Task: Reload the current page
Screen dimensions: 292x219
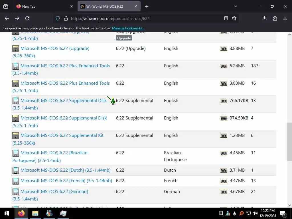Action: [x=27, y=18]
